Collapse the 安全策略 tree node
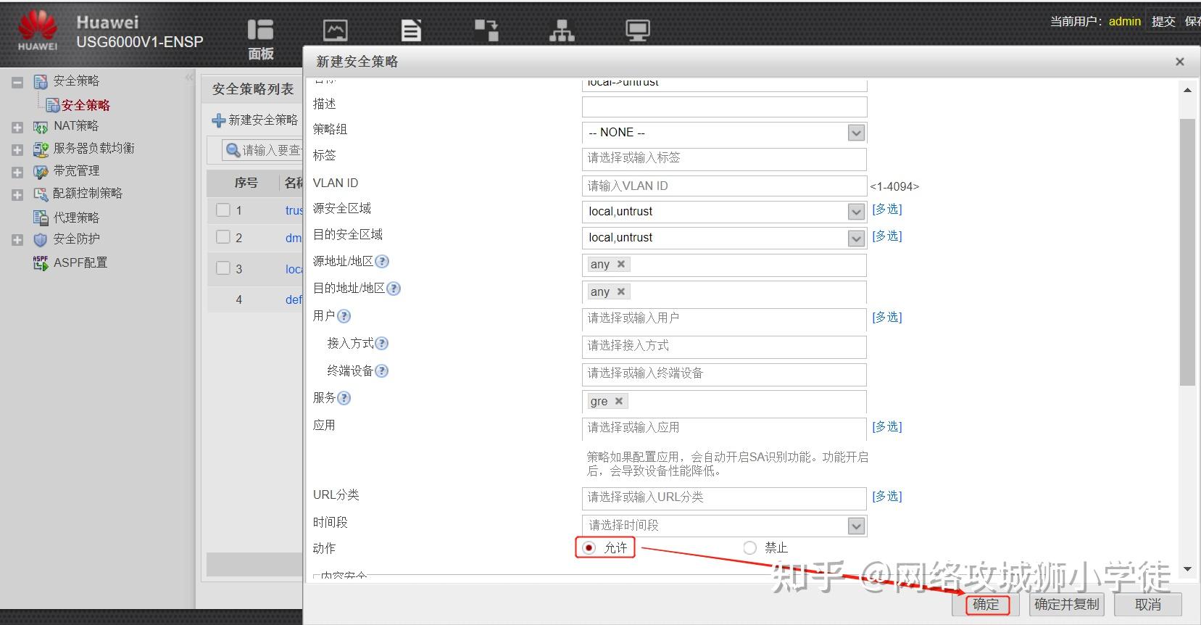This screenshot has height=625, width=1201. 17,82
